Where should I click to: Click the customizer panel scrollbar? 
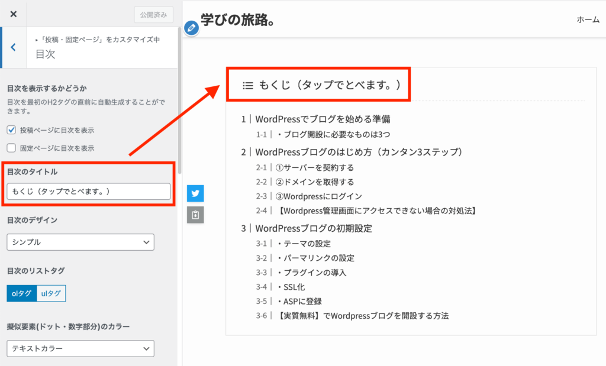click(x=179, y=101)
